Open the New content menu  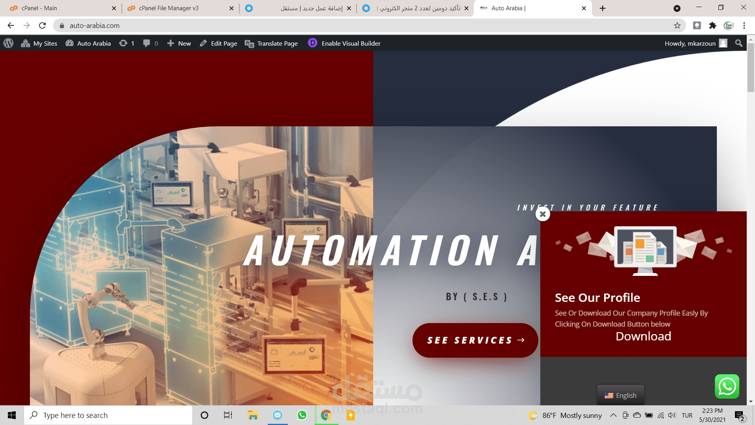[179, 43]
